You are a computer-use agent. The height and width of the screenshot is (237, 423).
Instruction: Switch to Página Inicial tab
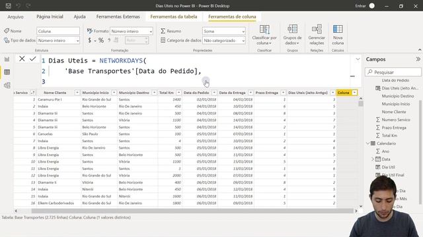tap(50, 16)
